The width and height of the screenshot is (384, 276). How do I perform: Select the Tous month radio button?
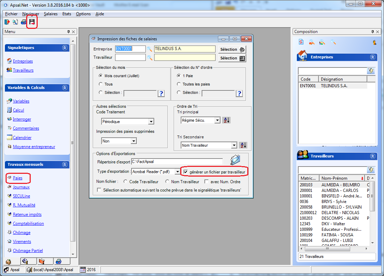(101, 84)
